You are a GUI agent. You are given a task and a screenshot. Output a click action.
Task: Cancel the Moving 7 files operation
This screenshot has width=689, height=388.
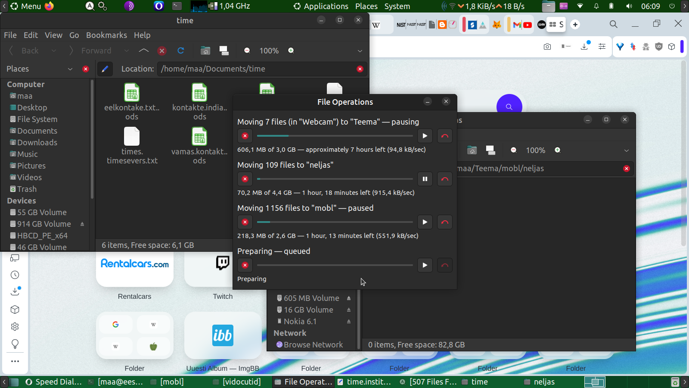[245, 136]
